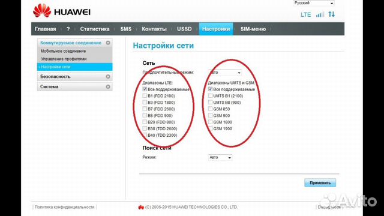Enable UMTS B8 (900) band
The image size is (384, 216).
(210, 103)
